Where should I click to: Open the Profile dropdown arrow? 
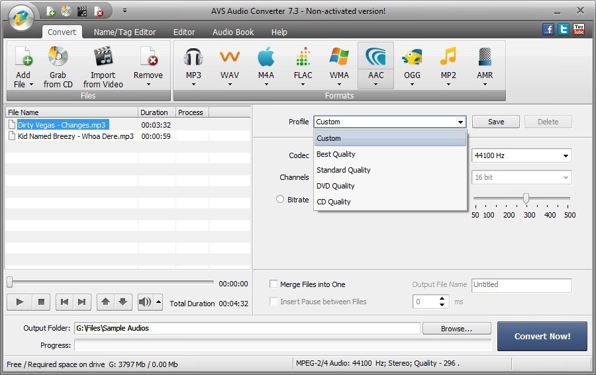pos(460,122)
